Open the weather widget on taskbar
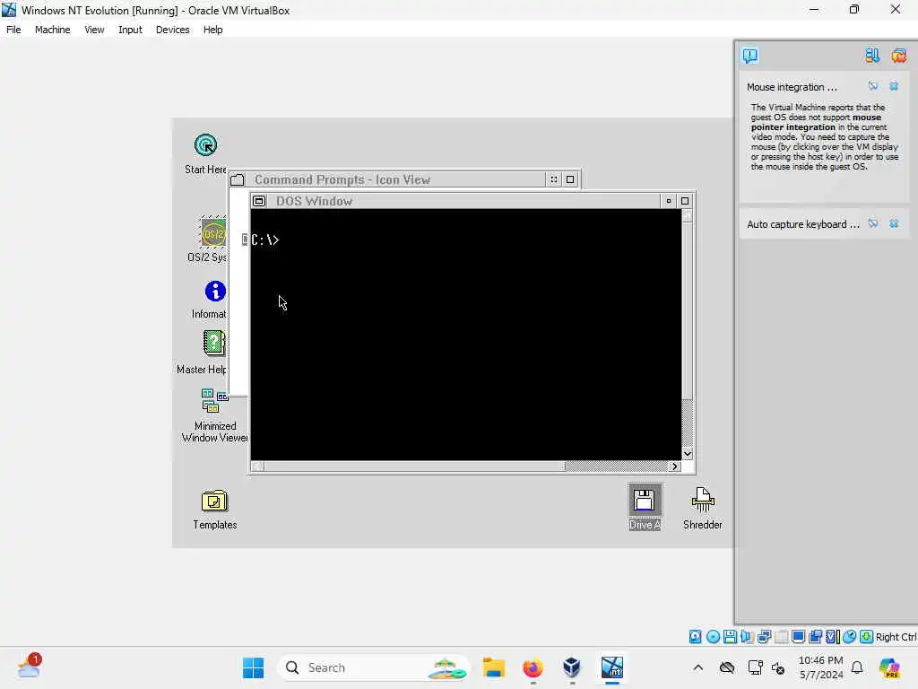Image resolution: width=918 pixels, height=689 pixels. click(x=29, y=667)
